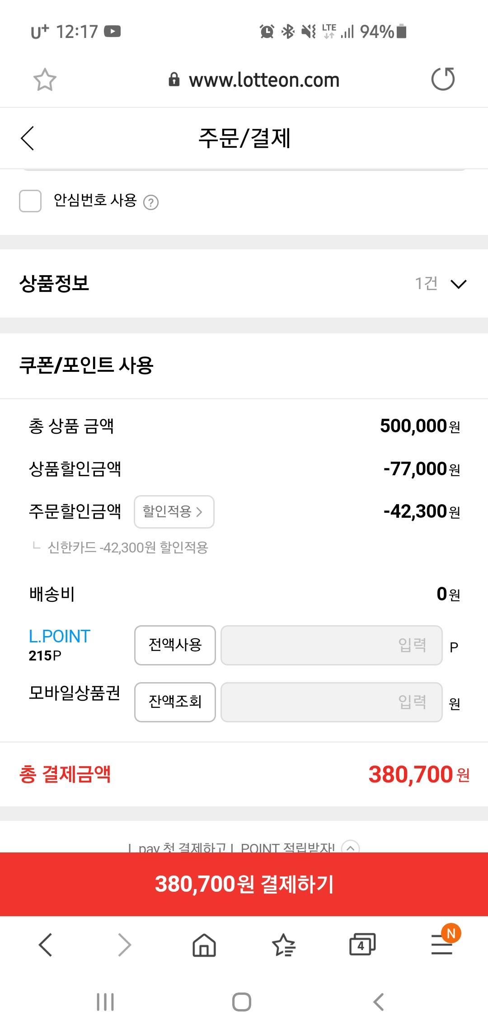Focus the 모바일상품권 amount input field
Screen dimensions: 488x1030
331,702
